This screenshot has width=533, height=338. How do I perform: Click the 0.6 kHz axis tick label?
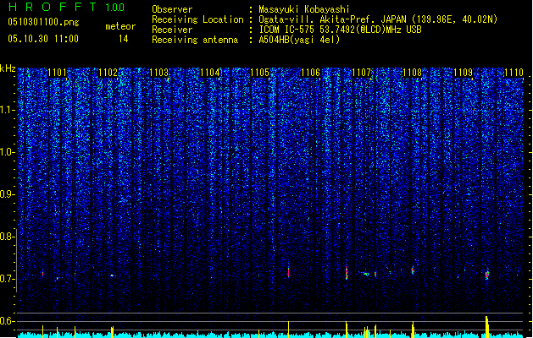point(7,321)
